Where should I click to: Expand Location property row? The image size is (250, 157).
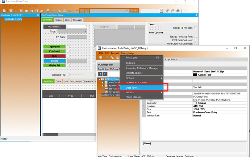[144, 106]
